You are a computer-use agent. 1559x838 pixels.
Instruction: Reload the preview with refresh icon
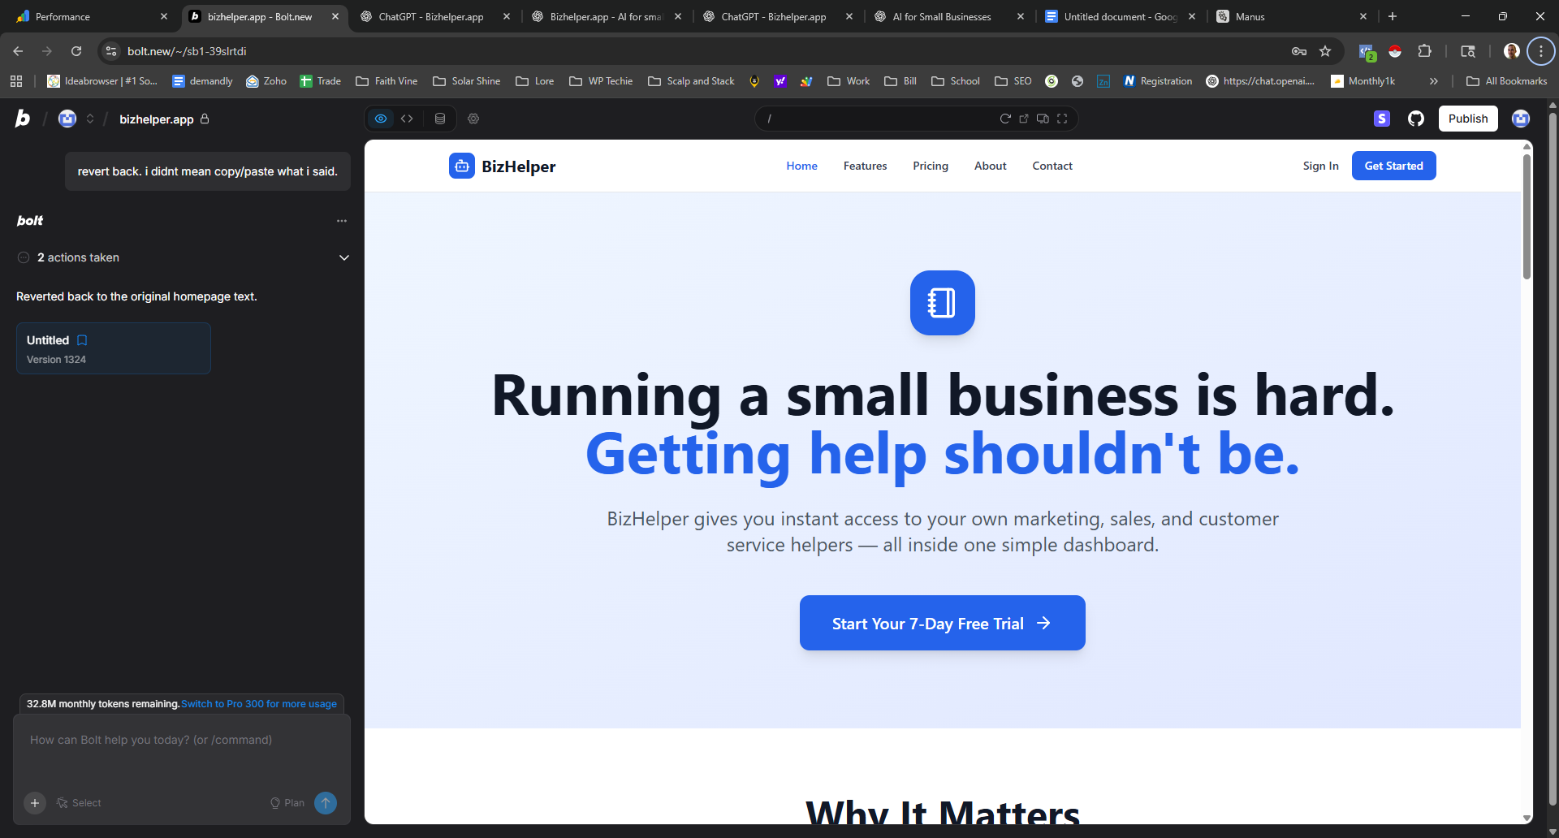(1005, 119)
